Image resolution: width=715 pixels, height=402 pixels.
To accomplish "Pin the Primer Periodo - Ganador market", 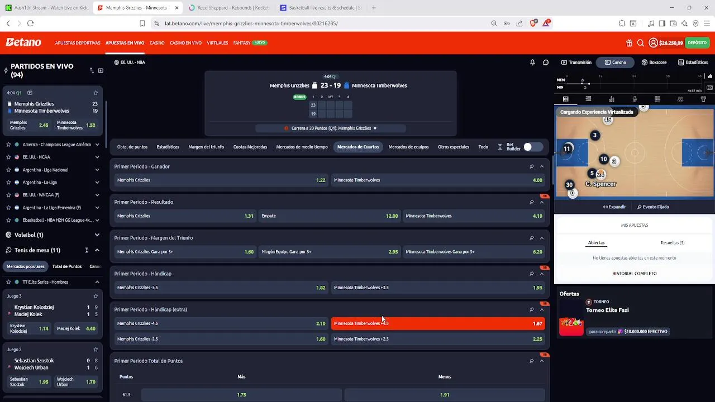I will coord(532,166).
